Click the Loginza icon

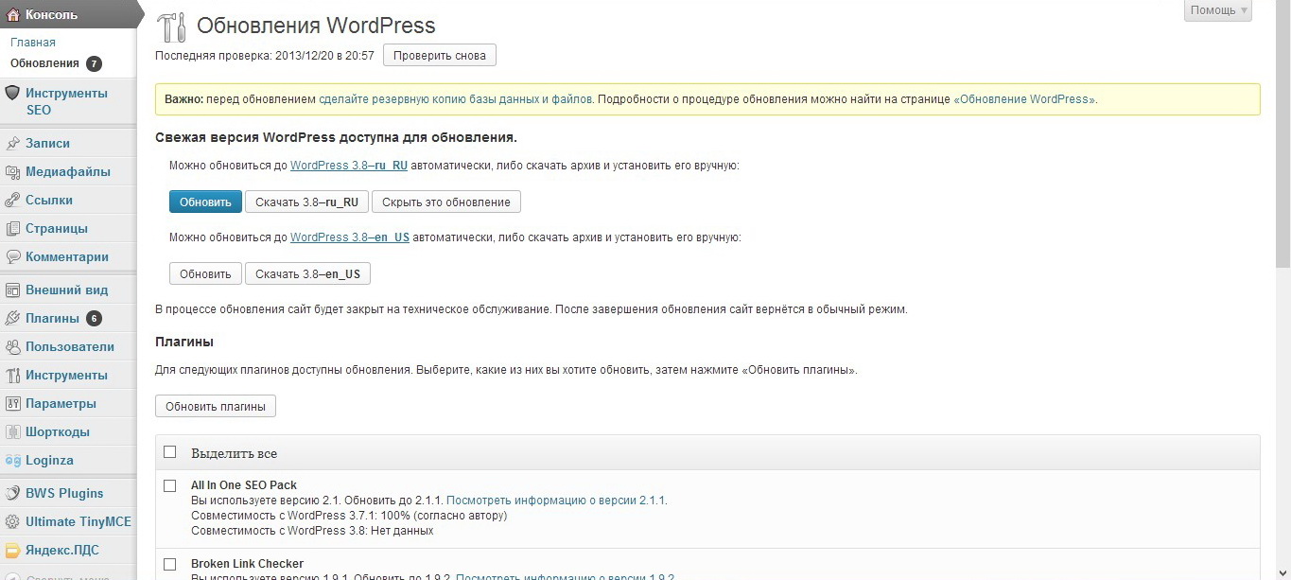[x=12, y=460]
